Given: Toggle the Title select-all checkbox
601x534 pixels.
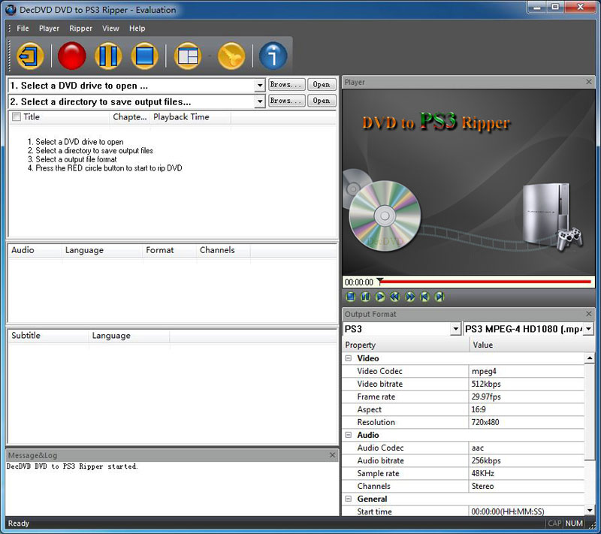Looking at the screenshot, I should (17, 117).
